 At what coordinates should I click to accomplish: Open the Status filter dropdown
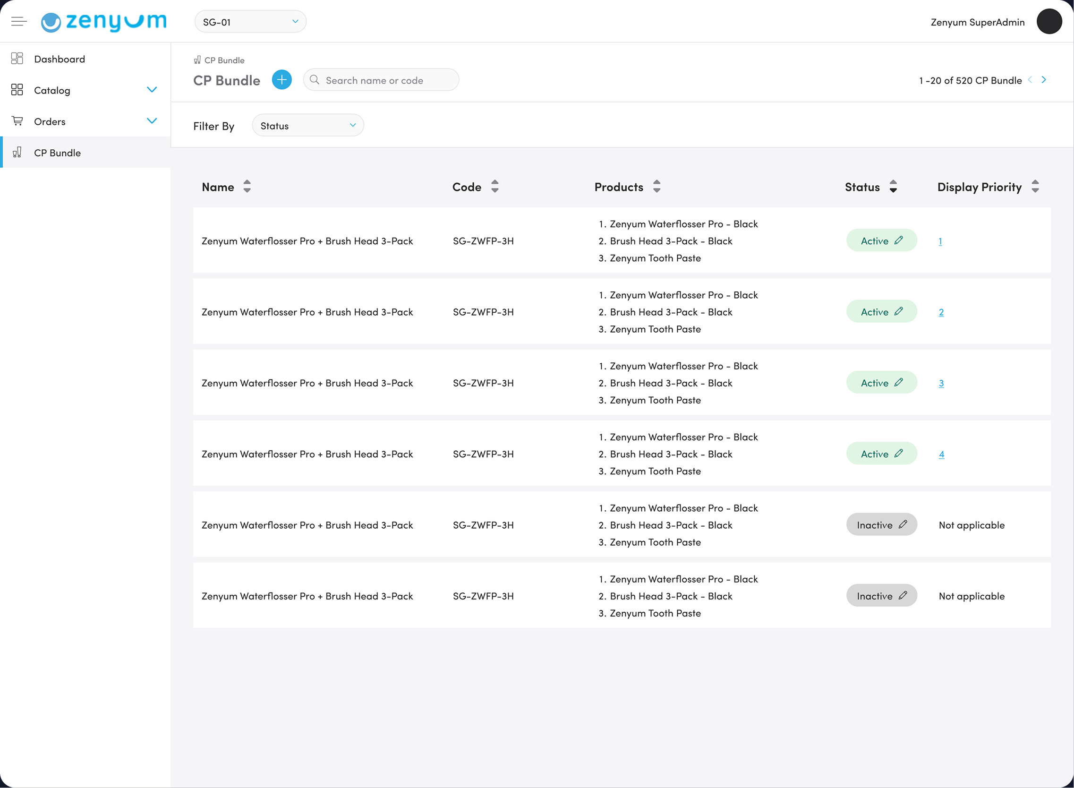point(307,126)
